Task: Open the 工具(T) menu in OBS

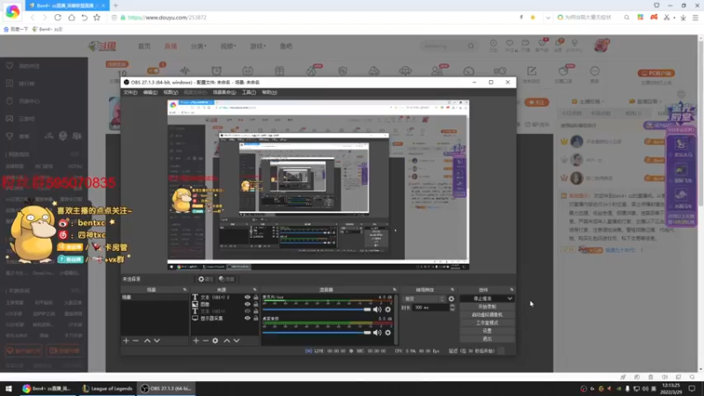Action: click(x=249, y=92)
